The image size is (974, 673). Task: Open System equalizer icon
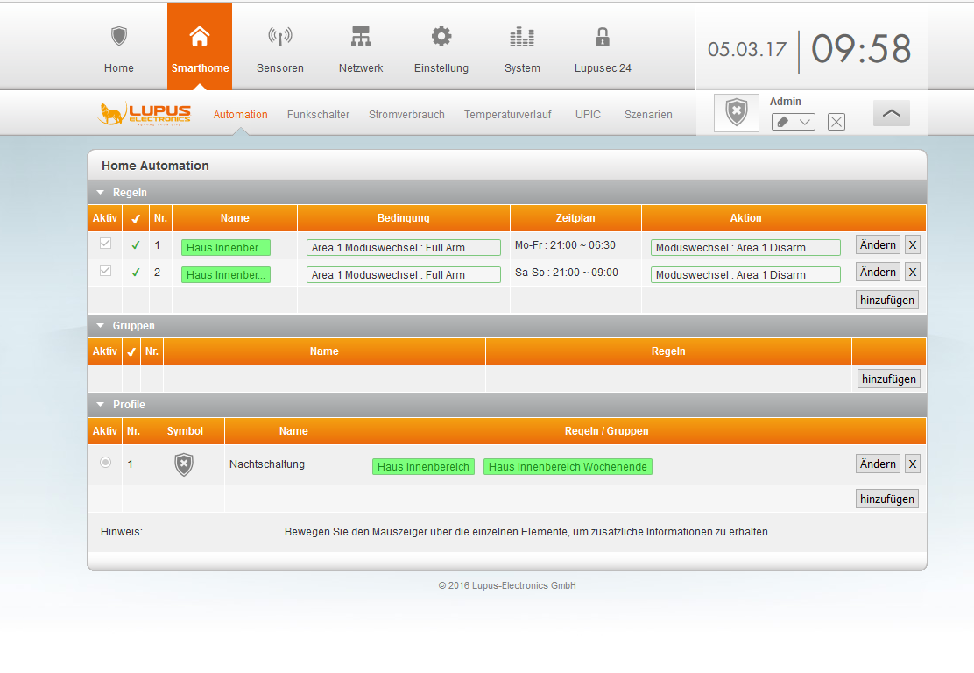(522, 37)
